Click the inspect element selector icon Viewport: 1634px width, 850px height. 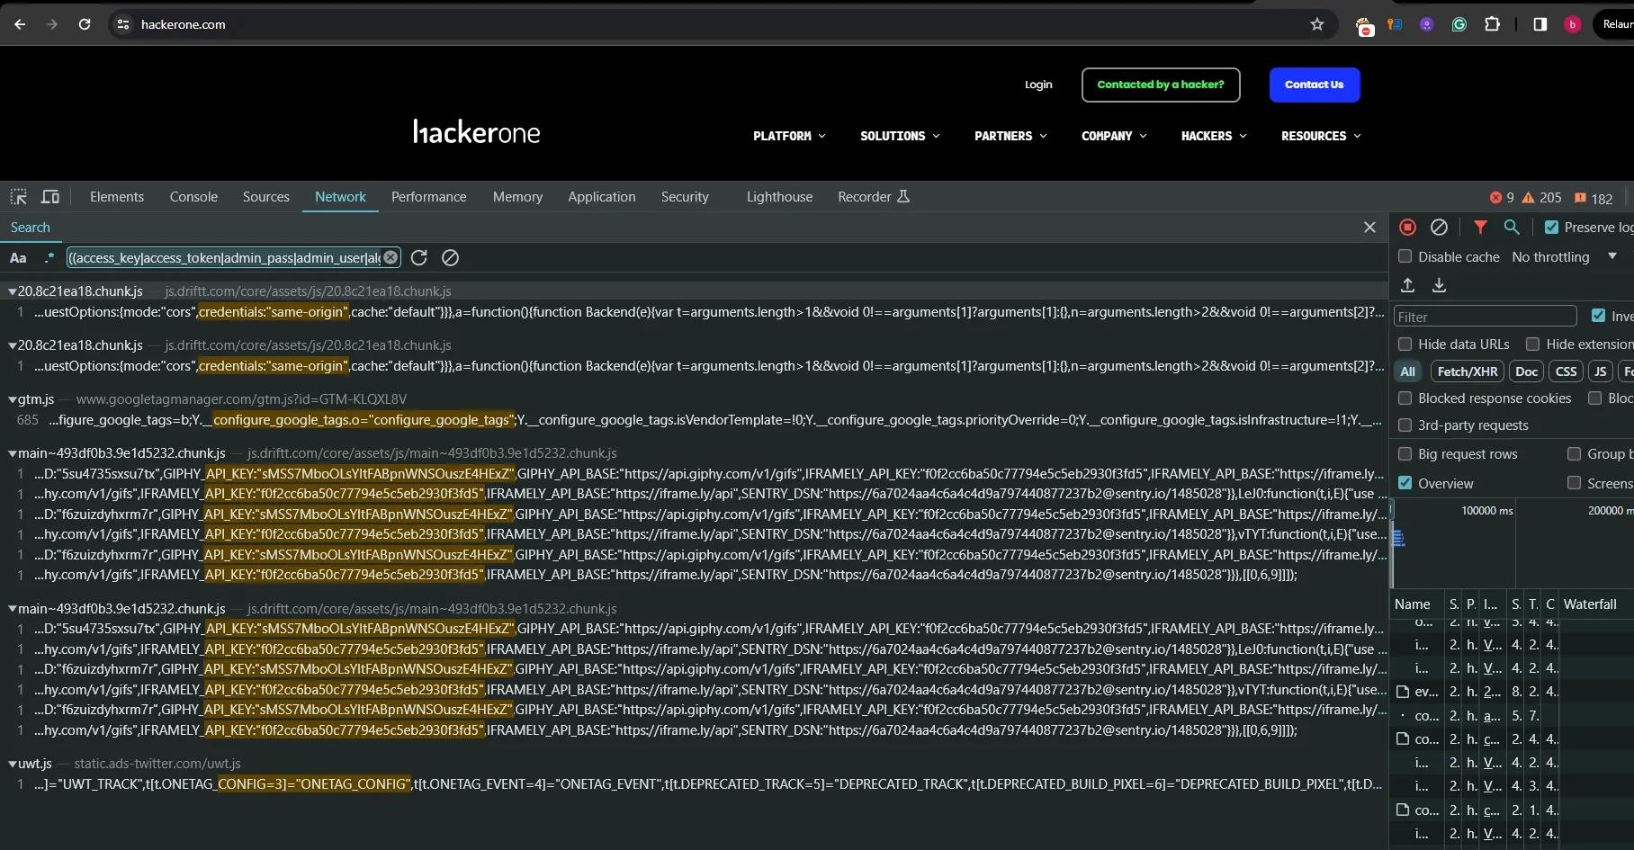pyautogui.click(x=18, y=197)
